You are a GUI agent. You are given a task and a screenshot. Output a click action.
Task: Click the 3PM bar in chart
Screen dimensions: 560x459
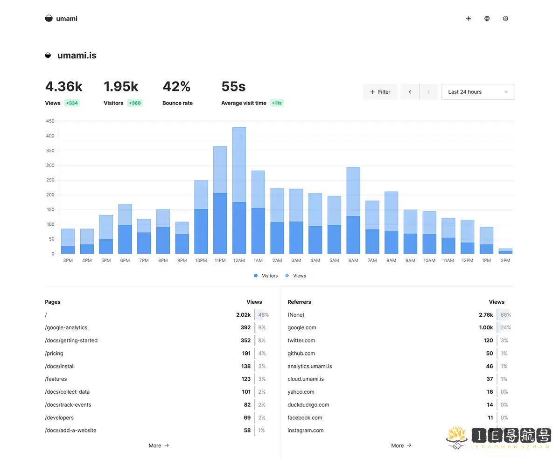[x=68, y=241]
